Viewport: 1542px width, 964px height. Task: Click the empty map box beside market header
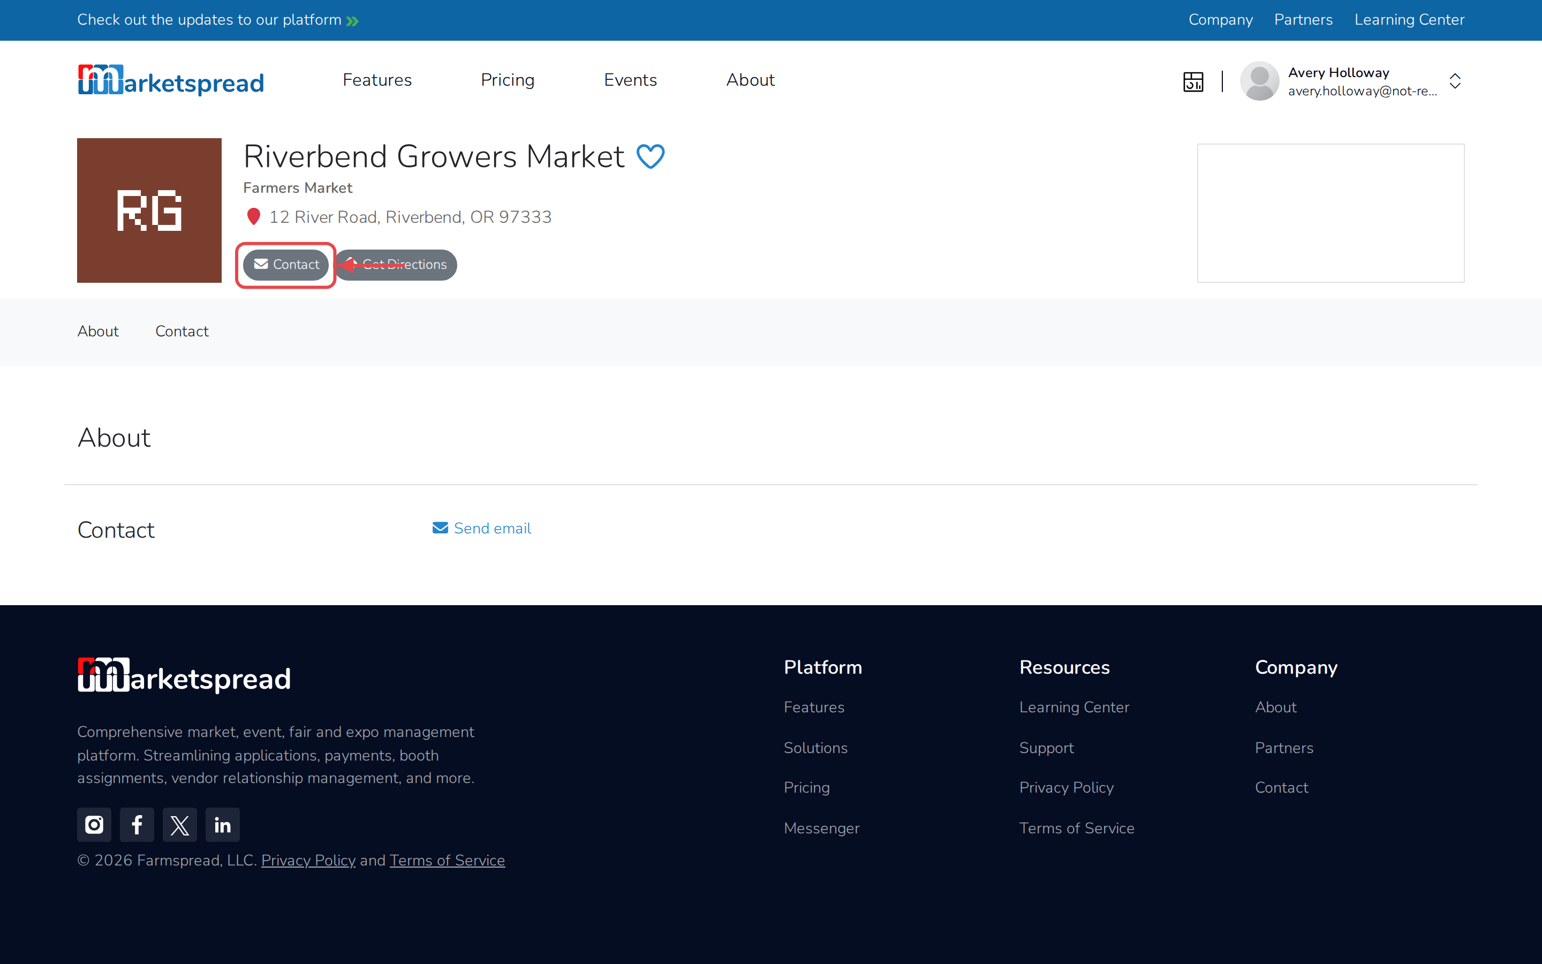pos(1331,213)
